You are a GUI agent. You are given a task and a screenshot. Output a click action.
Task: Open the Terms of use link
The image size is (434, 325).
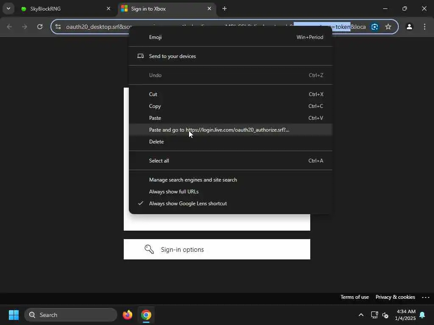(355, 297)
